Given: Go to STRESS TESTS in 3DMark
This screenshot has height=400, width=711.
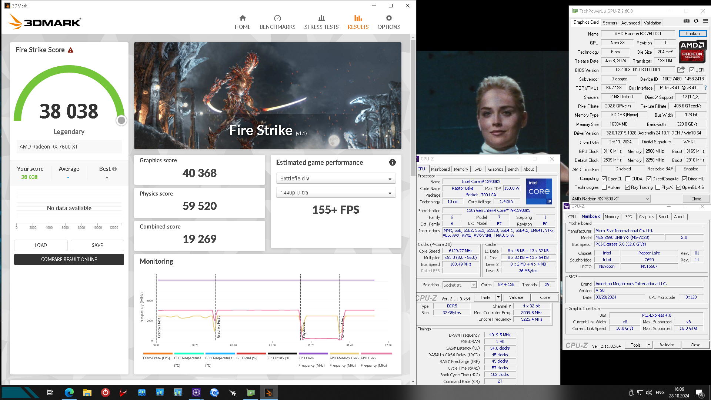Looking at the screenshot, I should pos(321,22).
